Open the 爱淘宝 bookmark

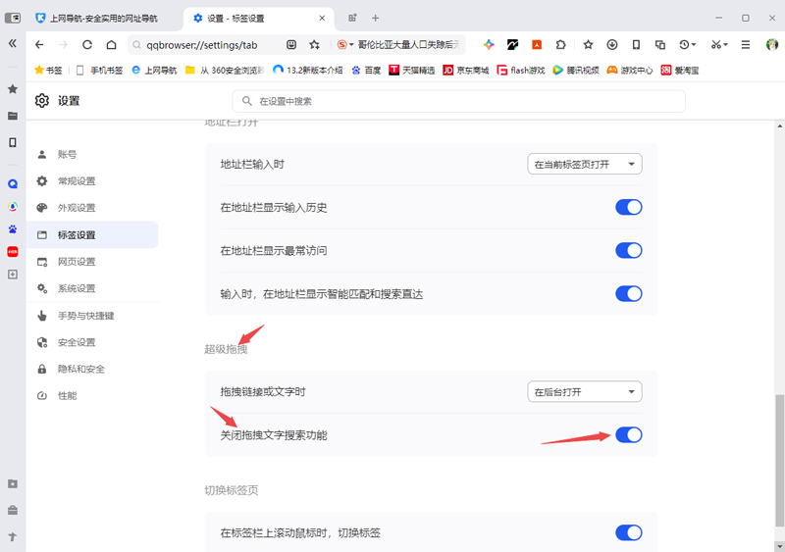pyautogui.click(x=680, y=70)
